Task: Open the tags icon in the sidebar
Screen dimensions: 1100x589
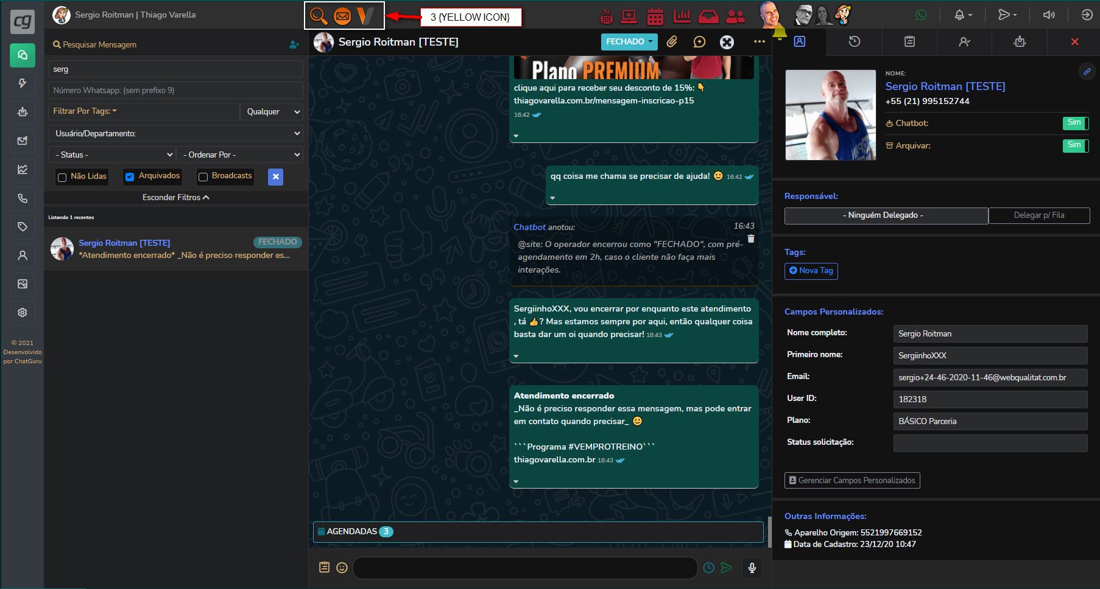Action: pyautogui.click(x=23, y=227)
